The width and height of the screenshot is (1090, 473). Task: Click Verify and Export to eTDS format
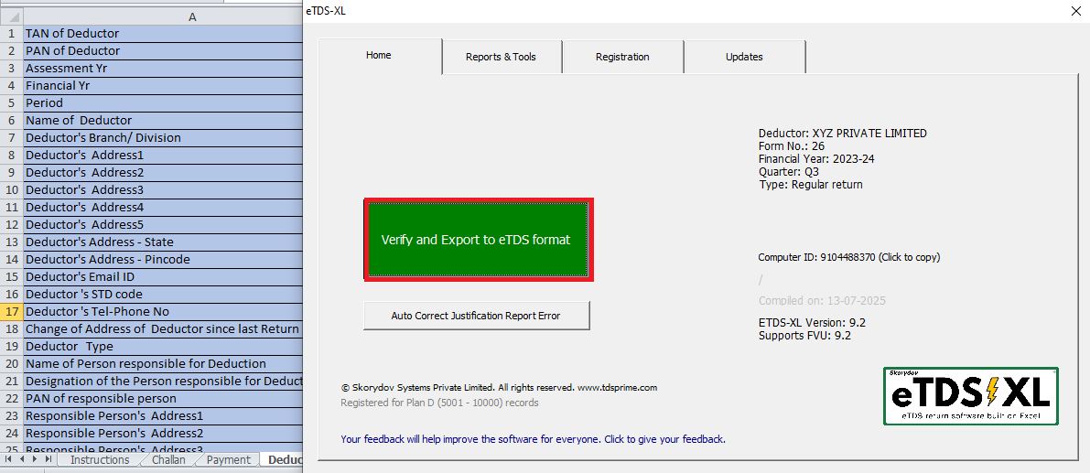coord(479,240)
